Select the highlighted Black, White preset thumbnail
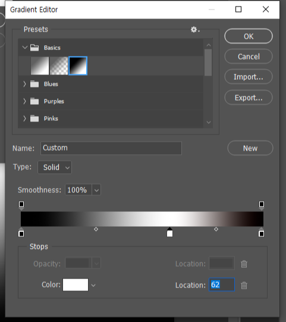This screenshot has height=322, width=286. tap(78, 65)
